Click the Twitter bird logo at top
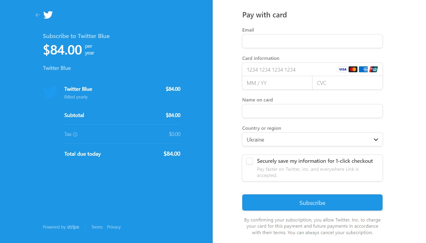Viewport: 426px width, 243px height. (48, 15)
